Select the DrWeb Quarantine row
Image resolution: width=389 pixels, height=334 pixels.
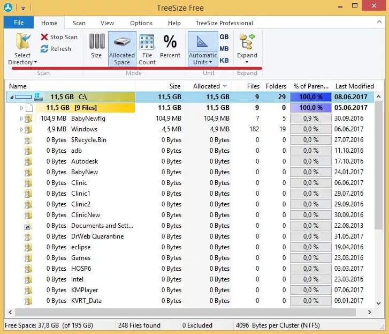pyautogui.click(x=190, y=236)
